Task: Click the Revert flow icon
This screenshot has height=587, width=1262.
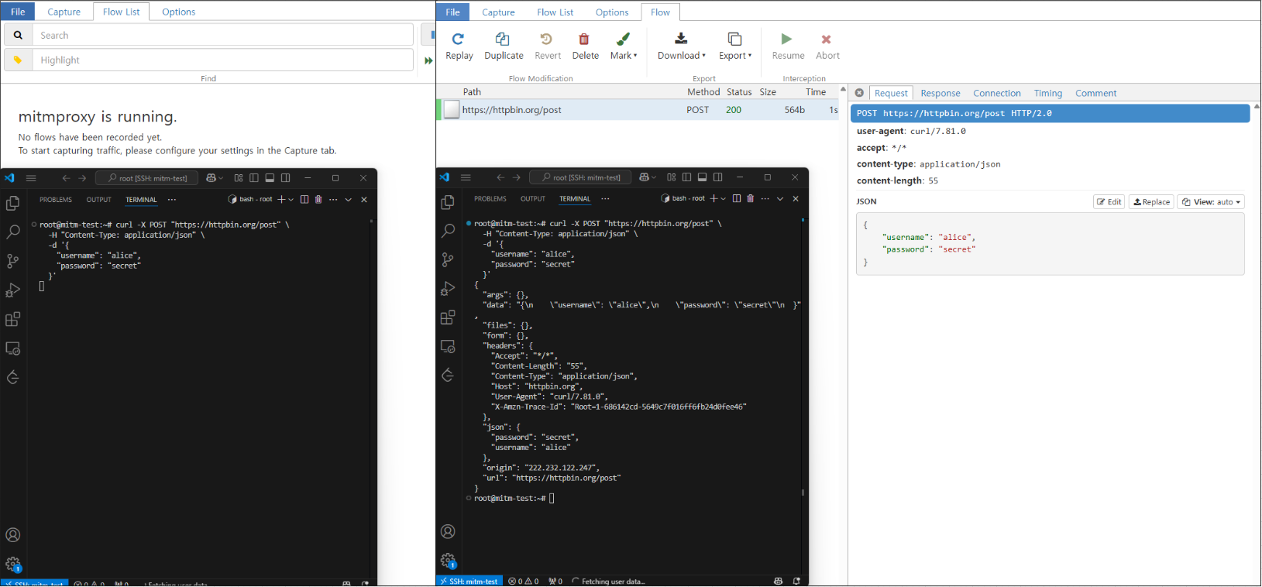Action: pyautogui.click(x=546, y=39)
